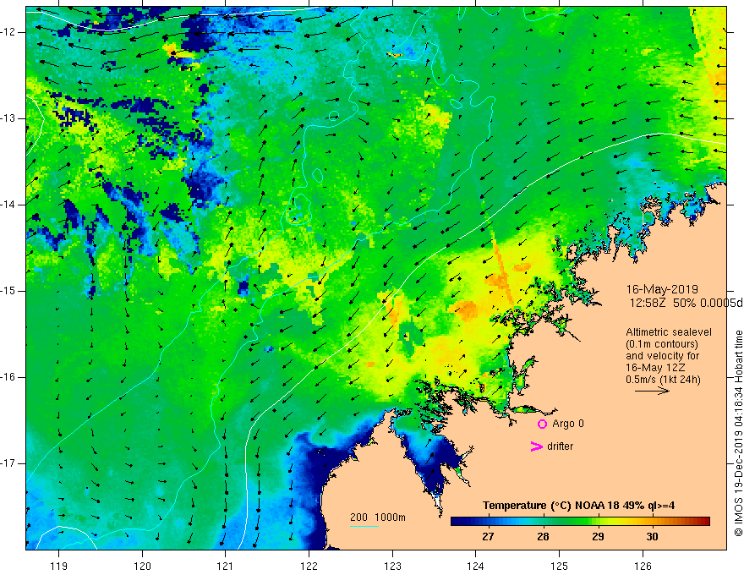Click the color bar '29' tick label
Image resolution: width=744 pixels, height=575 pixels.
[598, 537]
